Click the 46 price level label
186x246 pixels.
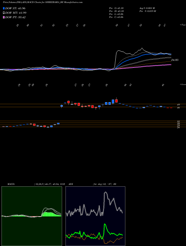tap(179, 108)
